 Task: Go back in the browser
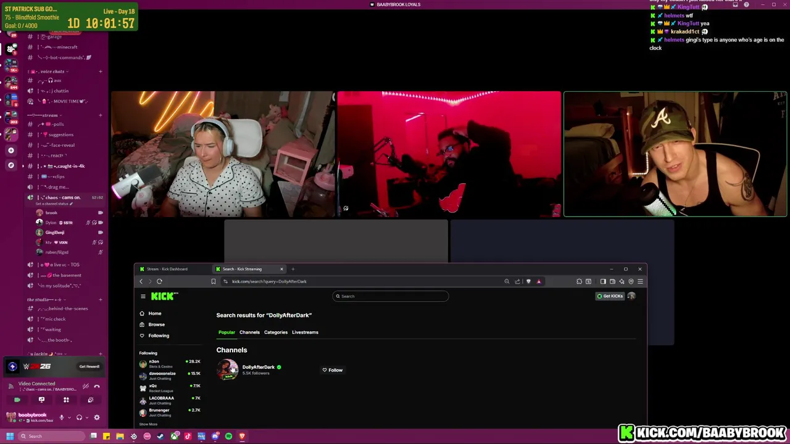(141, 281)
